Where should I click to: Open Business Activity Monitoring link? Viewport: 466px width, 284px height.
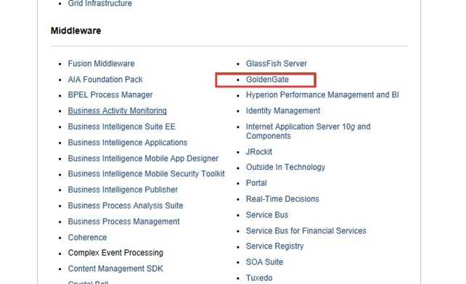117,111
